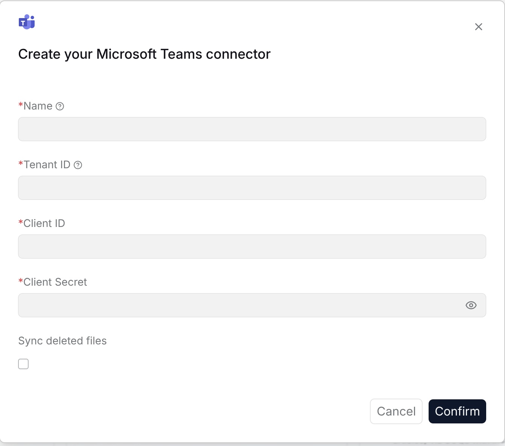Click the Name help question-mark icon
Screen dimensions: 505x446
click(60, 106)
